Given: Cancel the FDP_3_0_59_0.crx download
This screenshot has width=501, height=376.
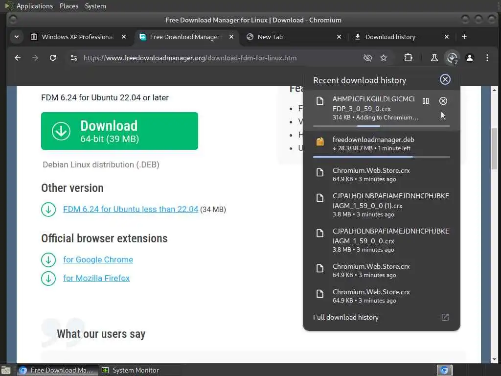Looking at the screenshot, I should click(443, 101).
